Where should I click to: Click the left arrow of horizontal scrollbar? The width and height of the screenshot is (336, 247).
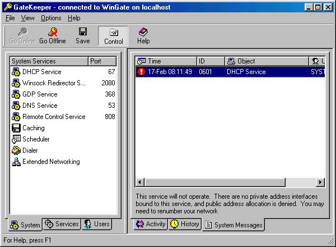140,182
